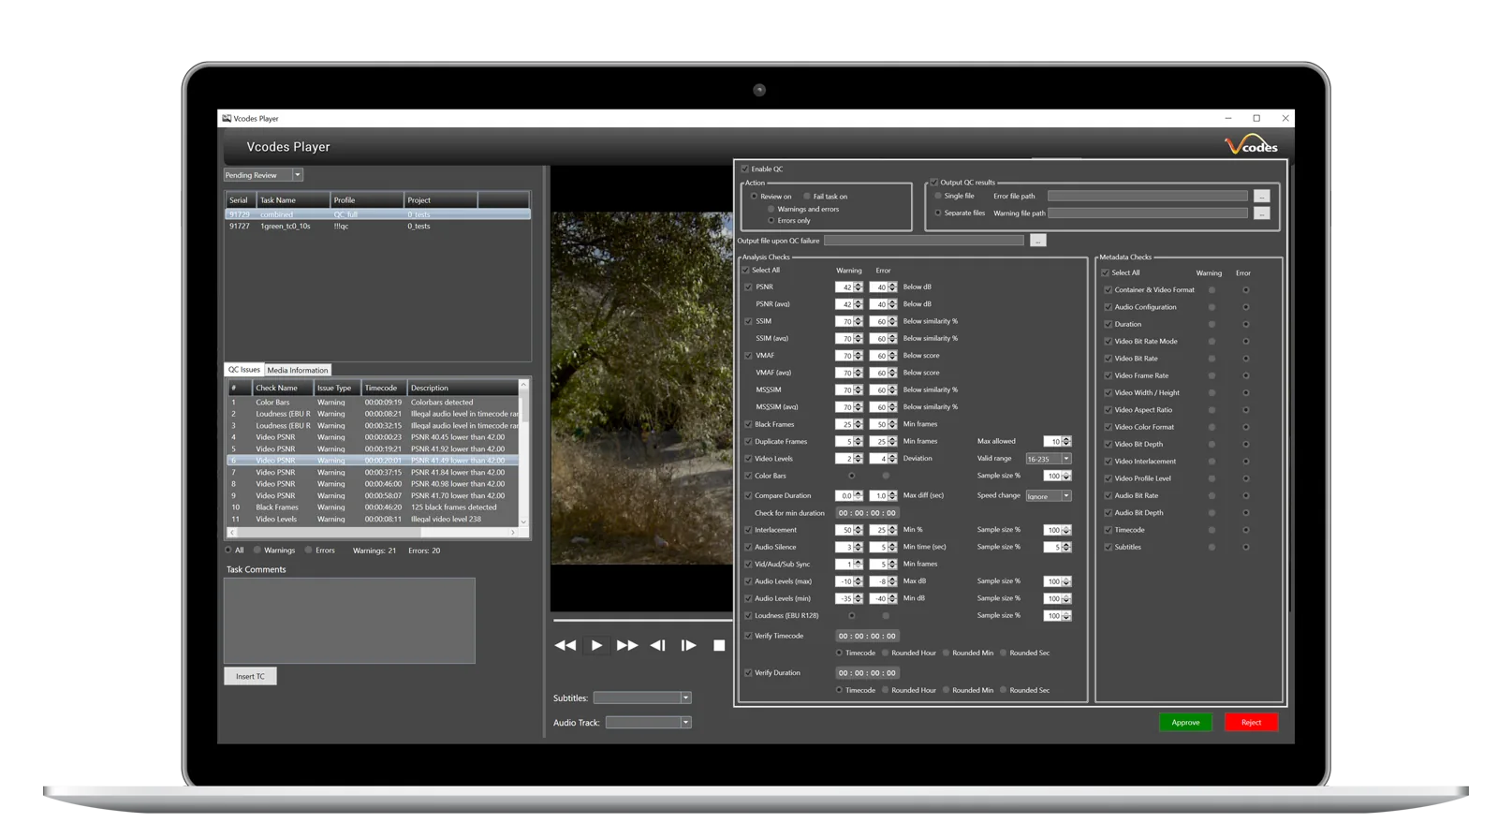
Task: Switch to the QC Issues tab
Action: pyautogui.click(x=244, y=370)
